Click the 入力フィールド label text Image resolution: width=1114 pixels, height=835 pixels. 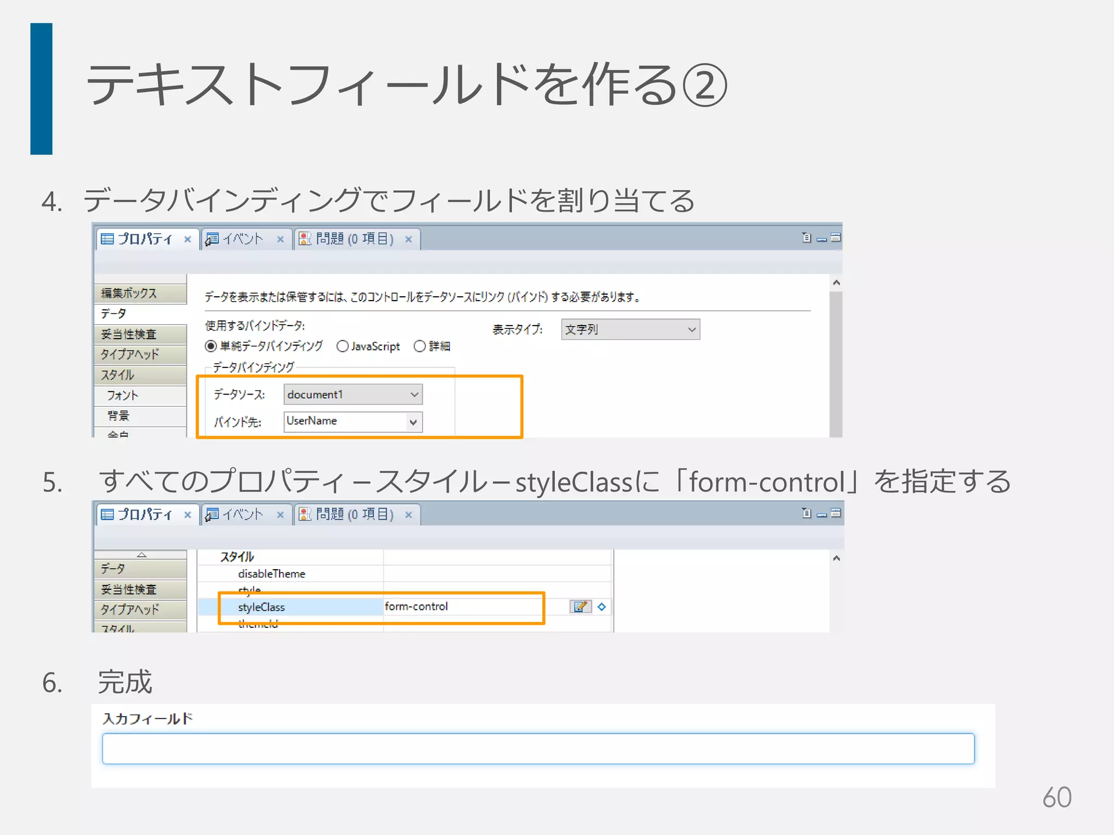[147, 719]
